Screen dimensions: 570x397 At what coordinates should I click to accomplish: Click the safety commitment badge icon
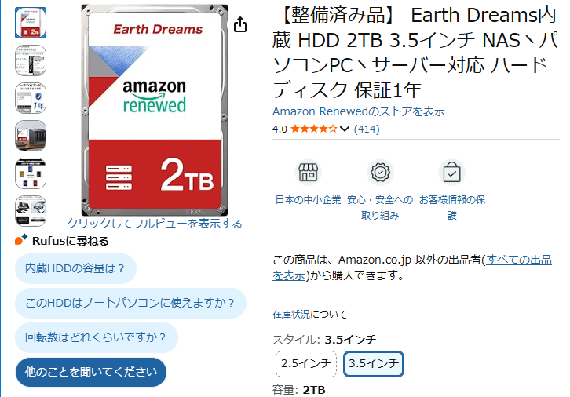click(380, 172)
